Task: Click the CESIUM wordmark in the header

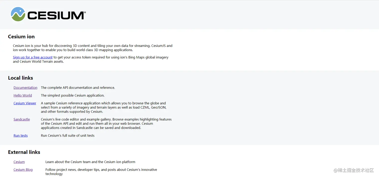Action: [56, 15]
